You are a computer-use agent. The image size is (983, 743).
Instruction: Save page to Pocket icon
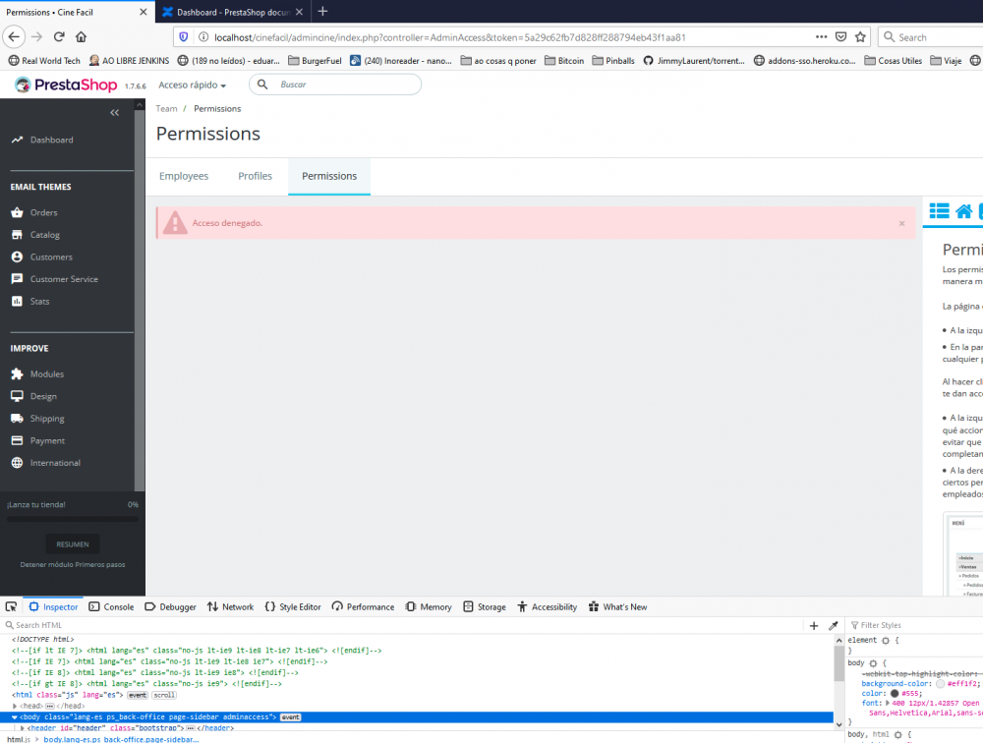pyautogui.click(x=840, y=37)
